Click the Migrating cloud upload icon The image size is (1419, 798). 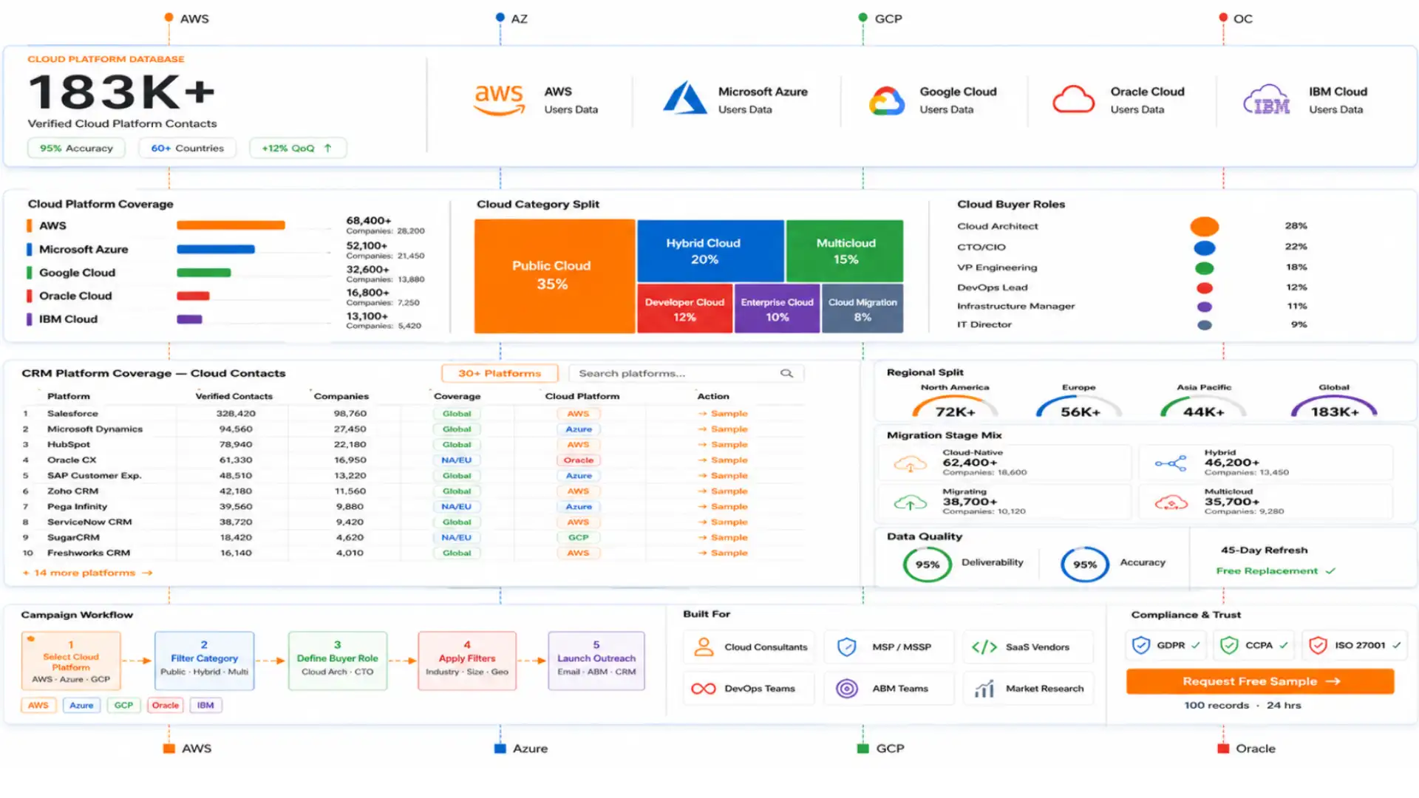910,502
